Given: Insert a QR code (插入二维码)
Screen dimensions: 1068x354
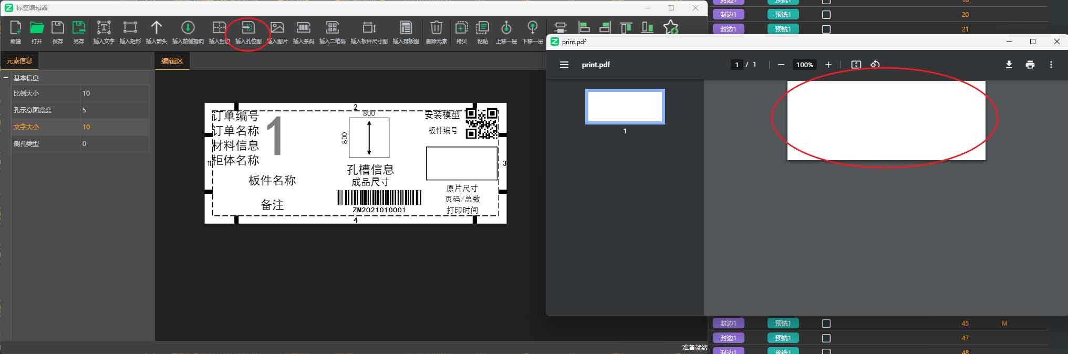Looking at the screenshot, I should [x=333, y=32].
